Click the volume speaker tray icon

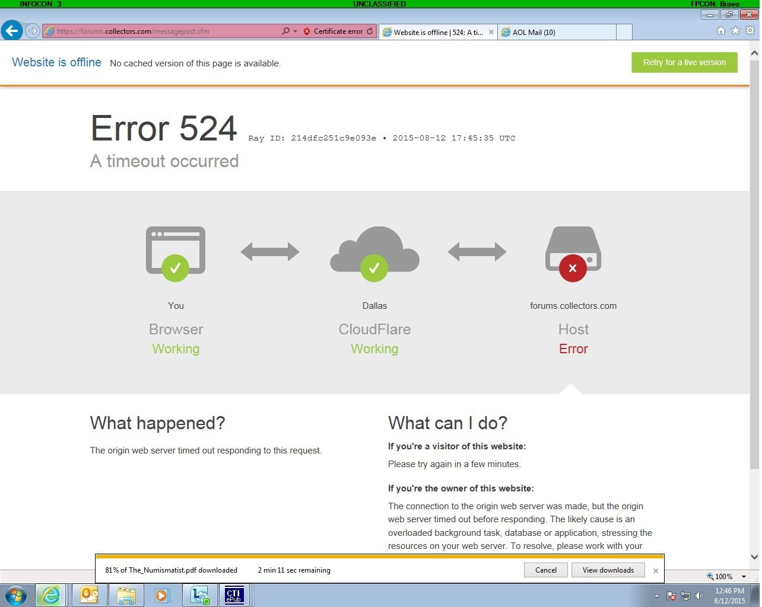(699, 596)
